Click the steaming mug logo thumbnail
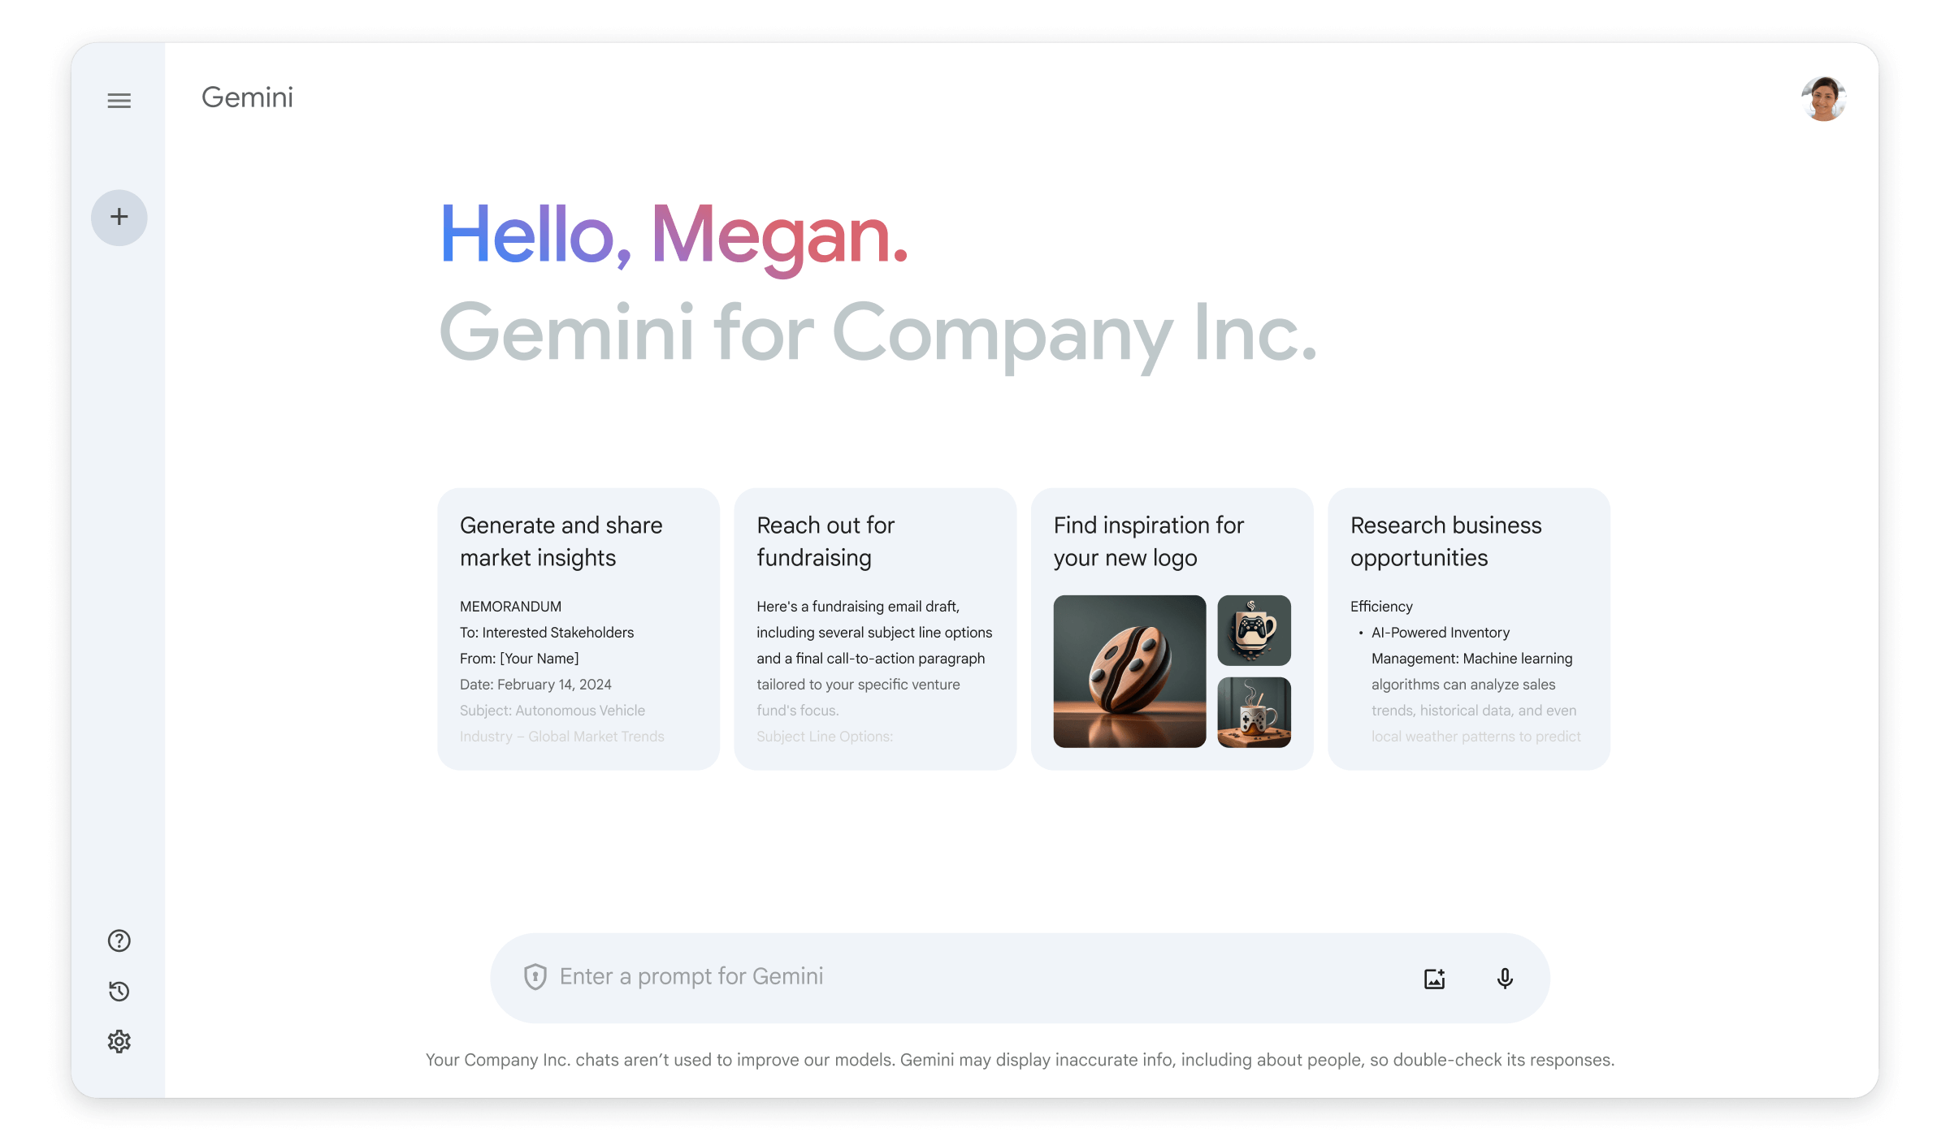This screenshot has width=1950, height=1137. (1254, 712)
